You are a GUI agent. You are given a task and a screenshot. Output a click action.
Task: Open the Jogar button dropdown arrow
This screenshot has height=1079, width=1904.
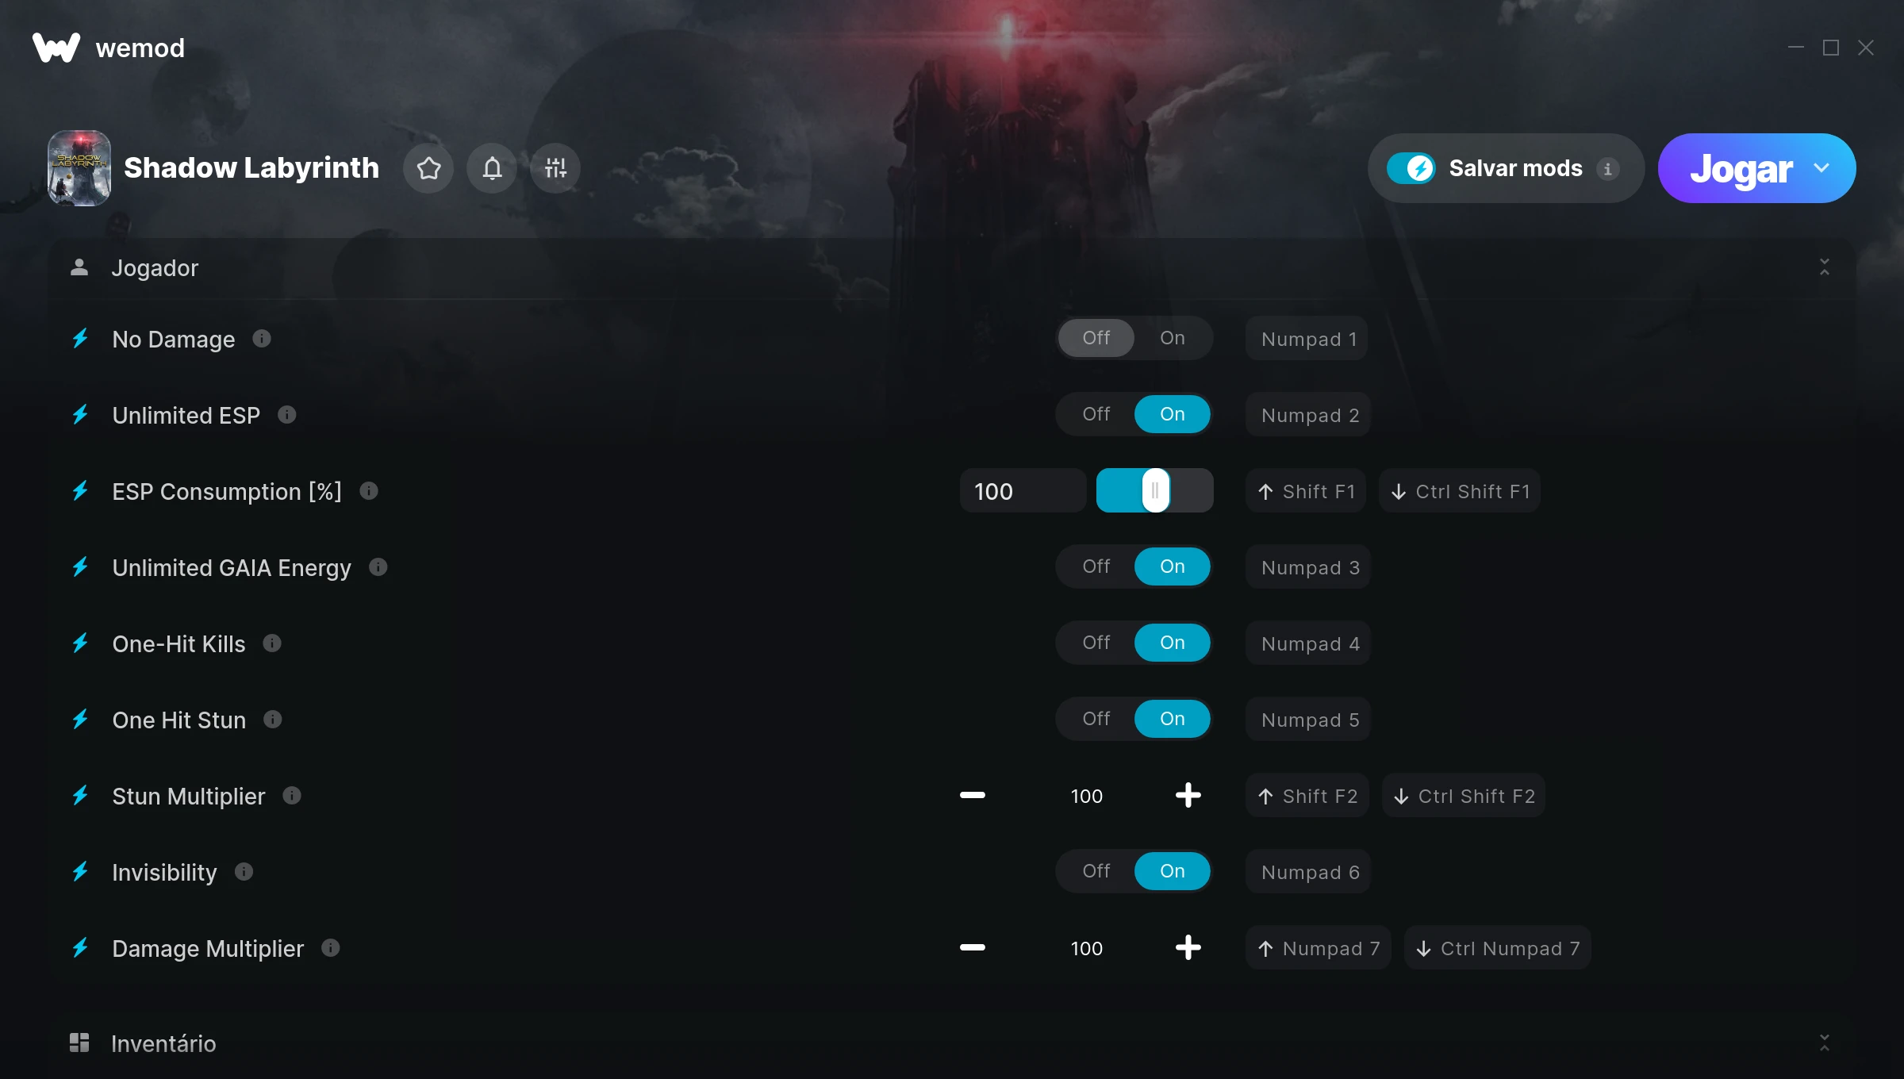pos(1821,168)
